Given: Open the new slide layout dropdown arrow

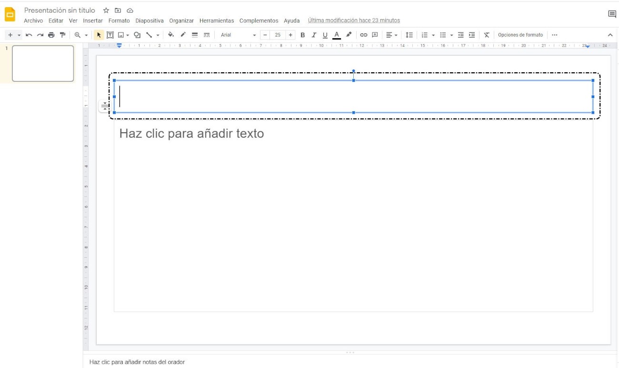Looking at the screenshot, I should (x=19, y=35).
